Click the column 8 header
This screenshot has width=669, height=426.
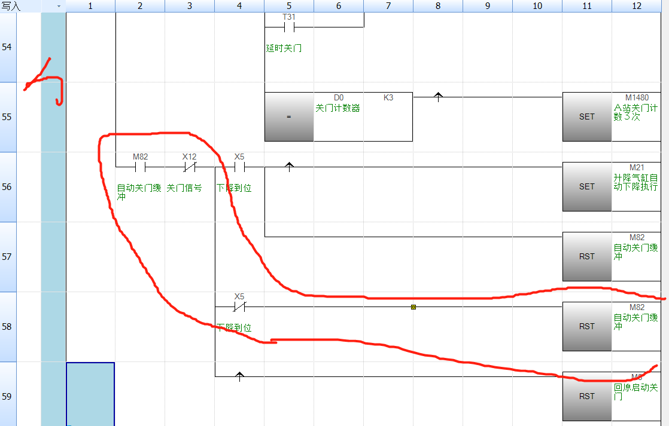pyautogui.click(x=438, y=6)
